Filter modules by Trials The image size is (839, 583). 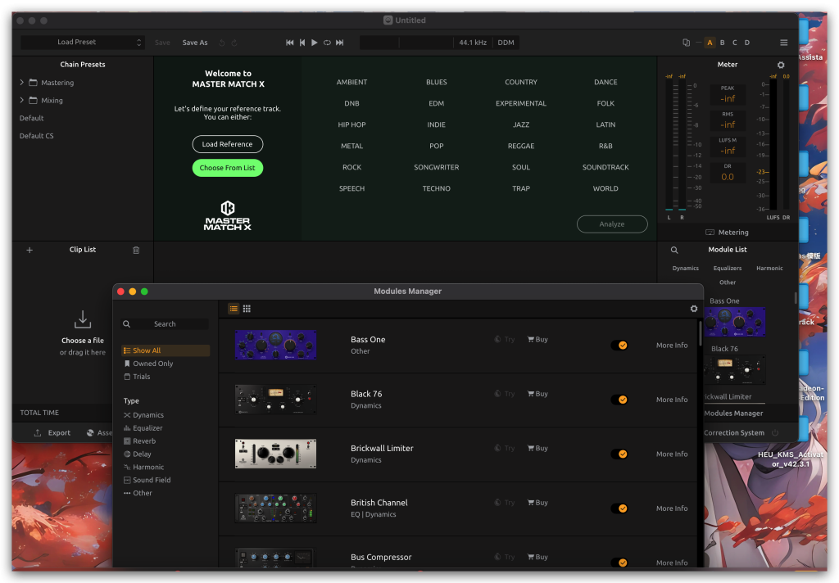138,377
